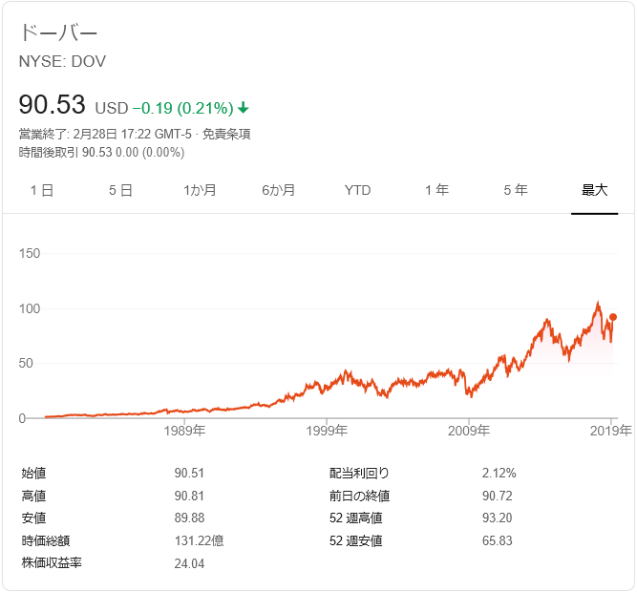Select the 1日 time range tab
The width and height of the screenshot is (637, 592).
tap(42, 190)
